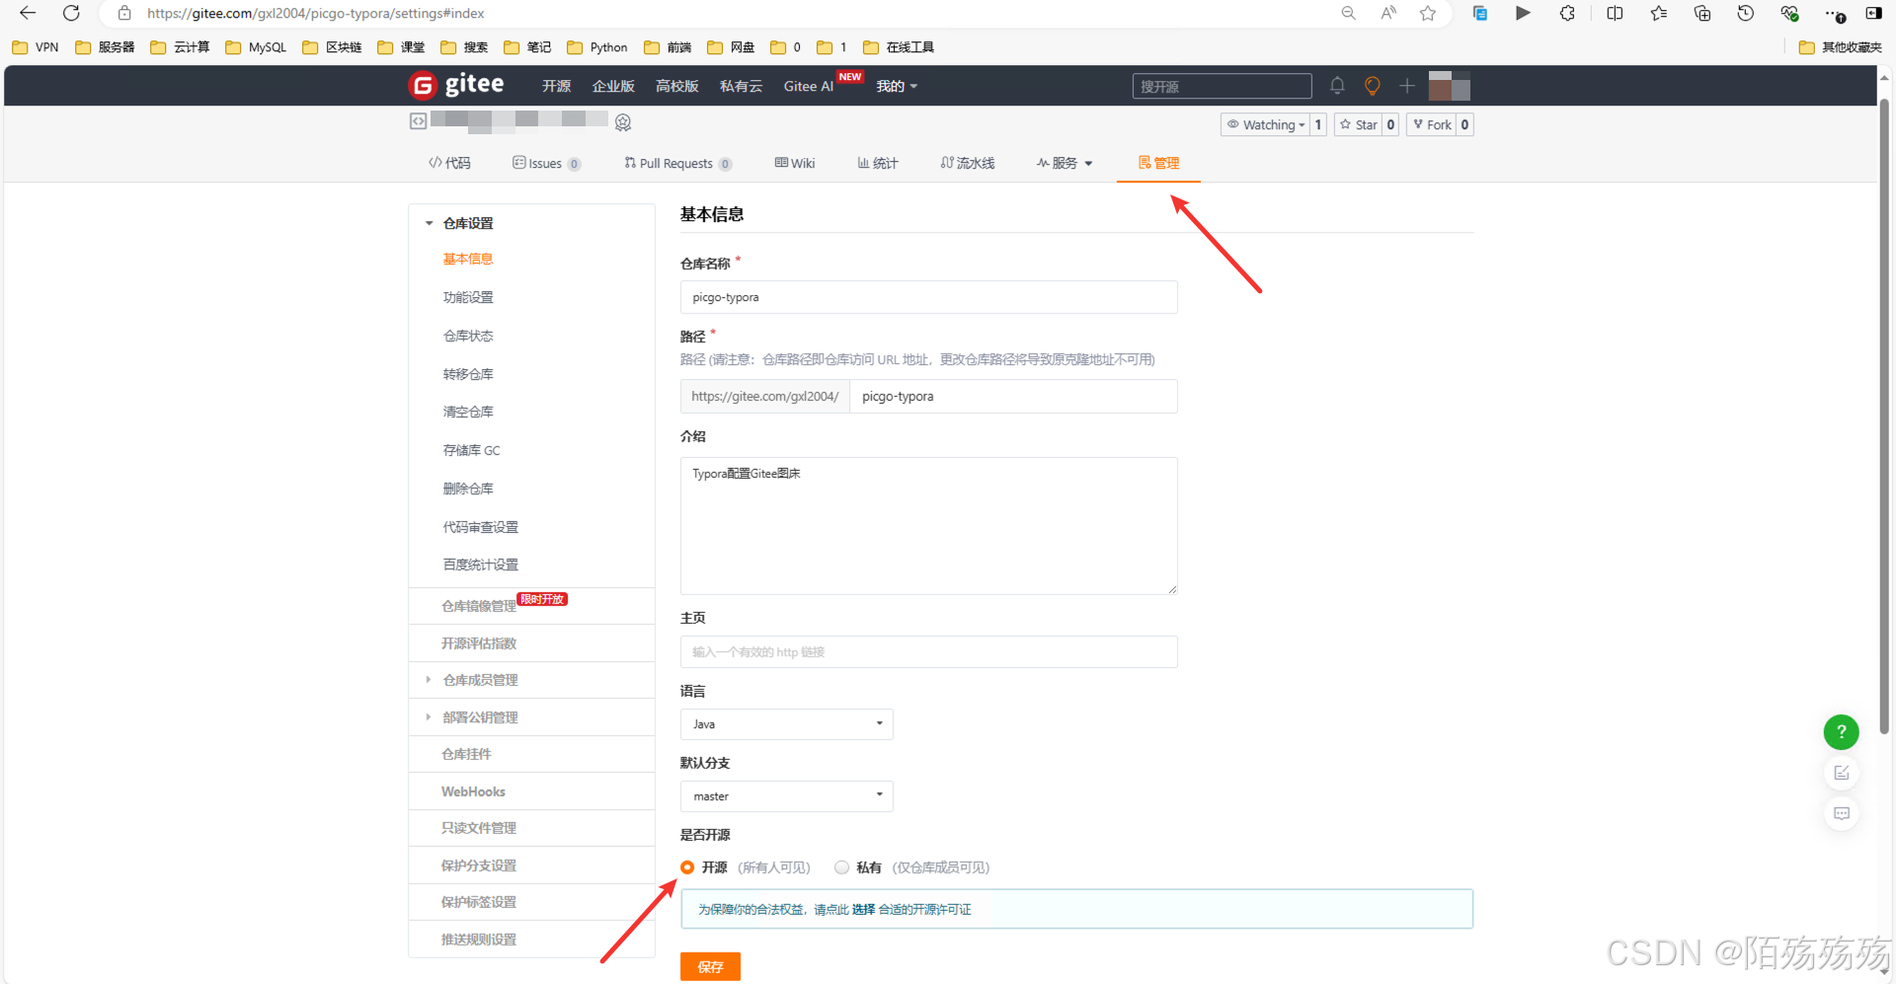Open 功能设置 in sidebar
This screenshot has height=984, width=1896.
click(468, 297)
